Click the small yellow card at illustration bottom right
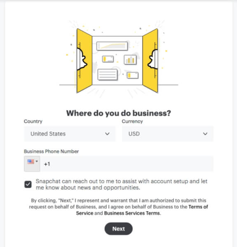The height and width of the screenshot is (247, 237). pos(133,75)
